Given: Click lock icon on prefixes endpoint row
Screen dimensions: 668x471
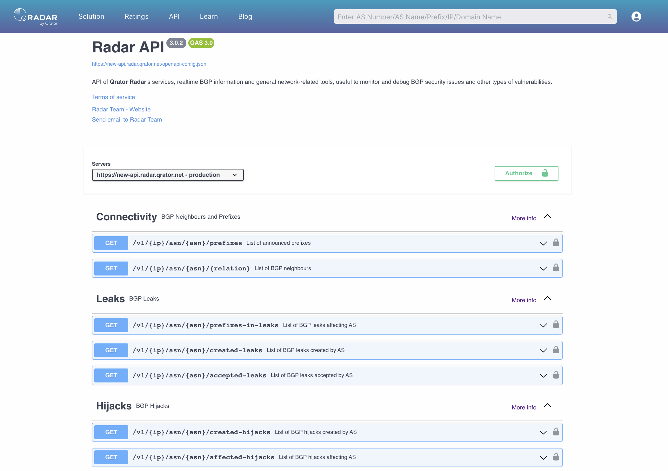Looking at the screenshot, I should click(556, 243).
